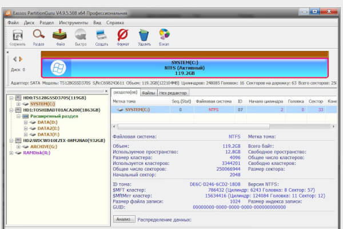343x229 pixels.
Task: Open the Справка menu
Action: (115, 23)
